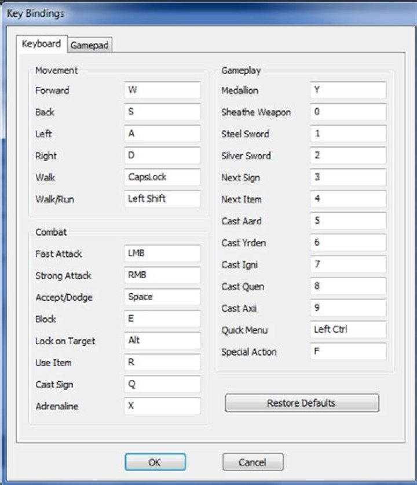Switch to the Gamepad tab
The width and height of the screenshot is (417, 485).
click(89, 45)
